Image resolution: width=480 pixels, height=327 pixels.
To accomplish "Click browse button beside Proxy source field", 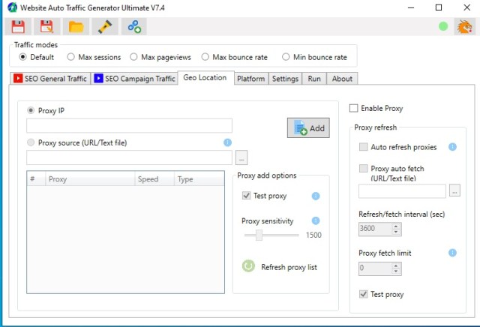I will coord(241,157).
